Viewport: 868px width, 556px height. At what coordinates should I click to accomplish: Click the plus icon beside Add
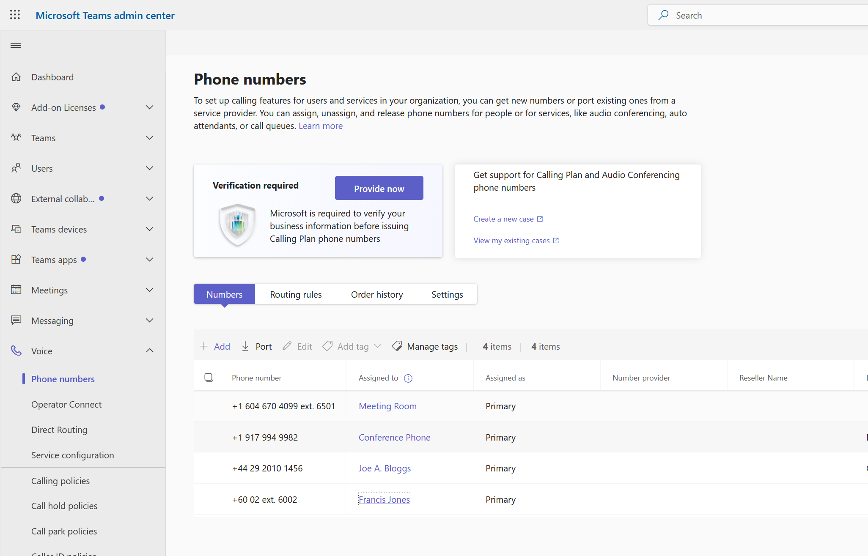[204, 346]
